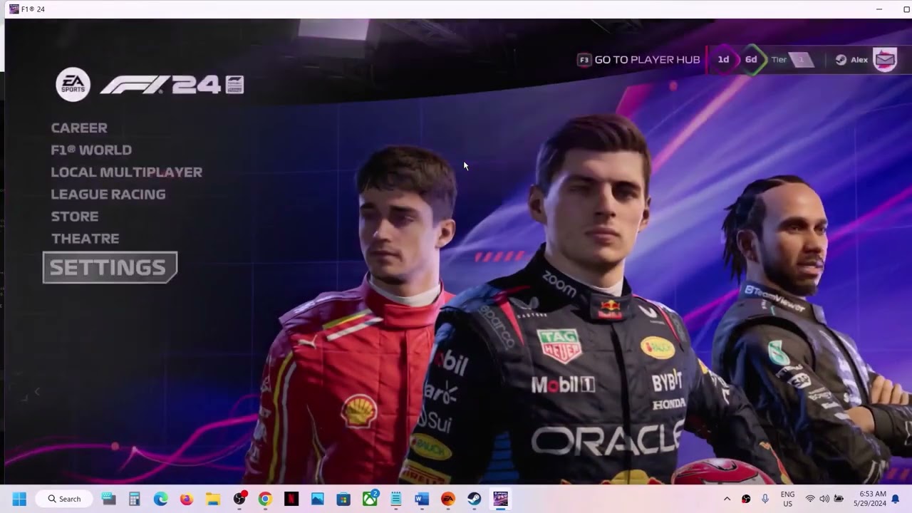This screenshot has height=513, width=912.
Task: Choose LOCAL MULTIPLAYER menu entry
Action: [x=127, y=172]
